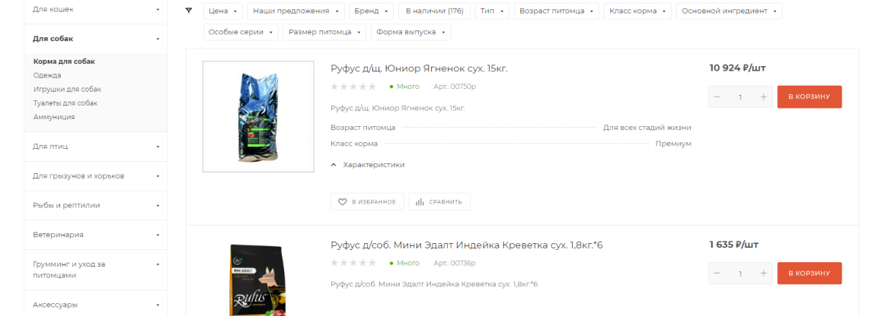Click the Для всех стадий жизни value
The width and height of the screenshot is (891, 316).
(x=647, y=128)
